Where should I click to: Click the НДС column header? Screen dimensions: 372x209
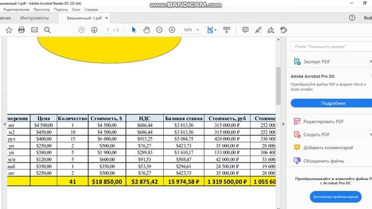coord(145,118)
